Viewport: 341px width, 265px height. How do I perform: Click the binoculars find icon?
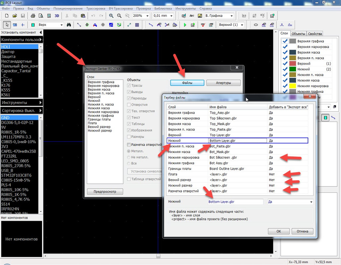69,25
